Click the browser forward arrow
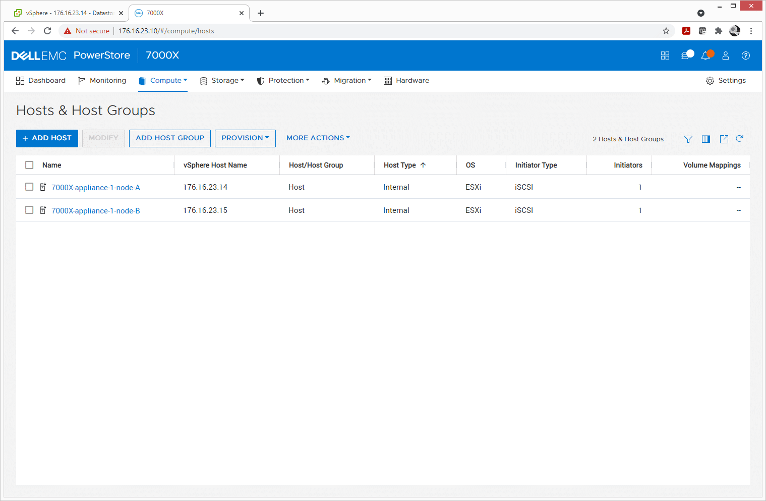Screen dimensions: 766x501 click(31, 31)
